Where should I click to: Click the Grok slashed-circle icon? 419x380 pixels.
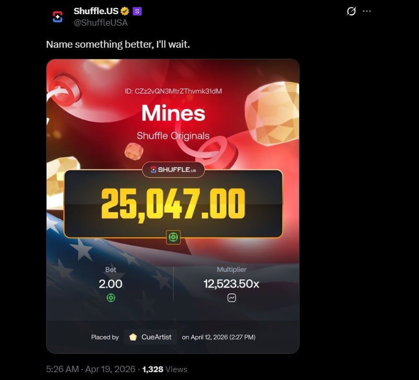point(351,11)
